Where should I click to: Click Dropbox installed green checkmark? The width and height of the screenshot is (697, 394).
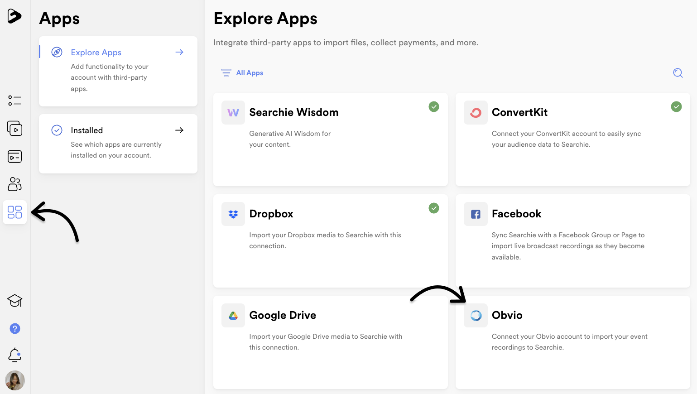(x=434, y=208)
